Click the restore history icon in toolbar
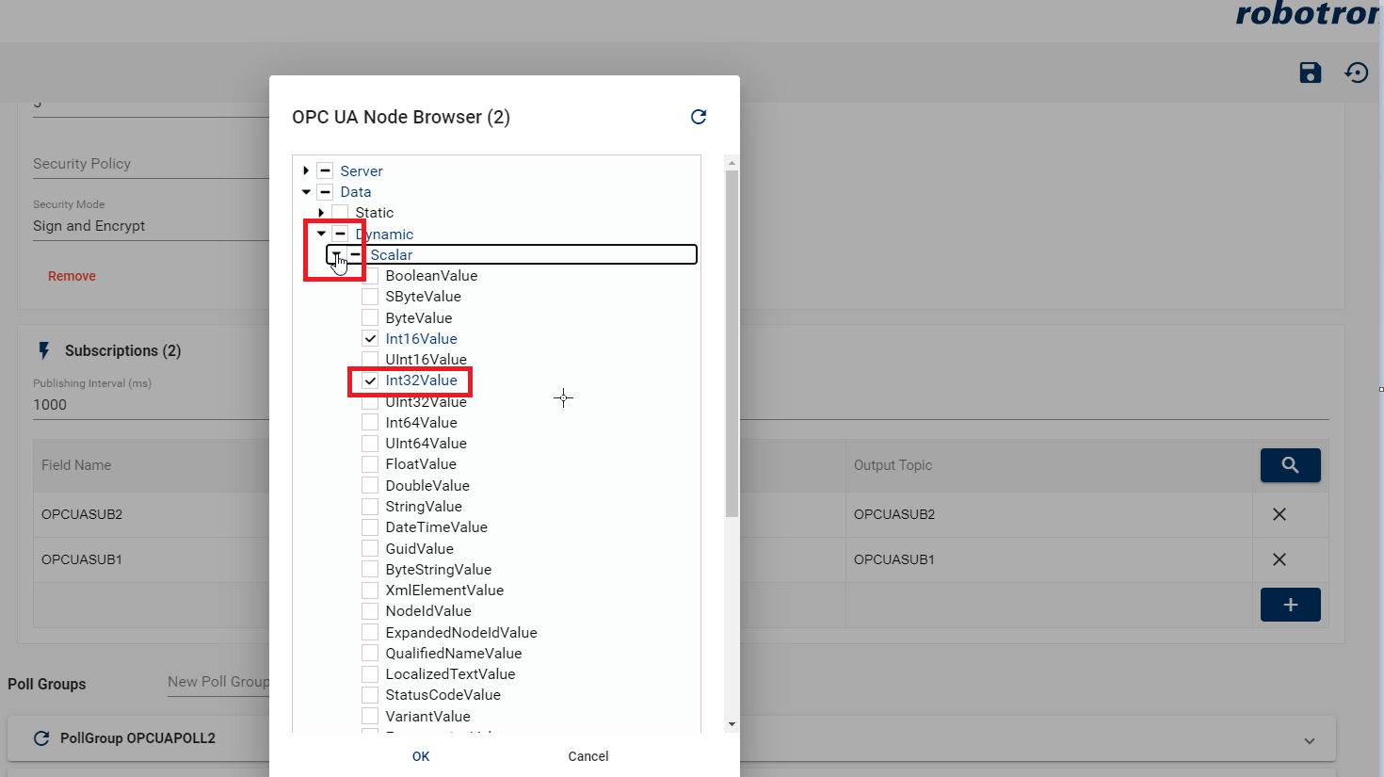The image size is (1384, 777). 1357,73
